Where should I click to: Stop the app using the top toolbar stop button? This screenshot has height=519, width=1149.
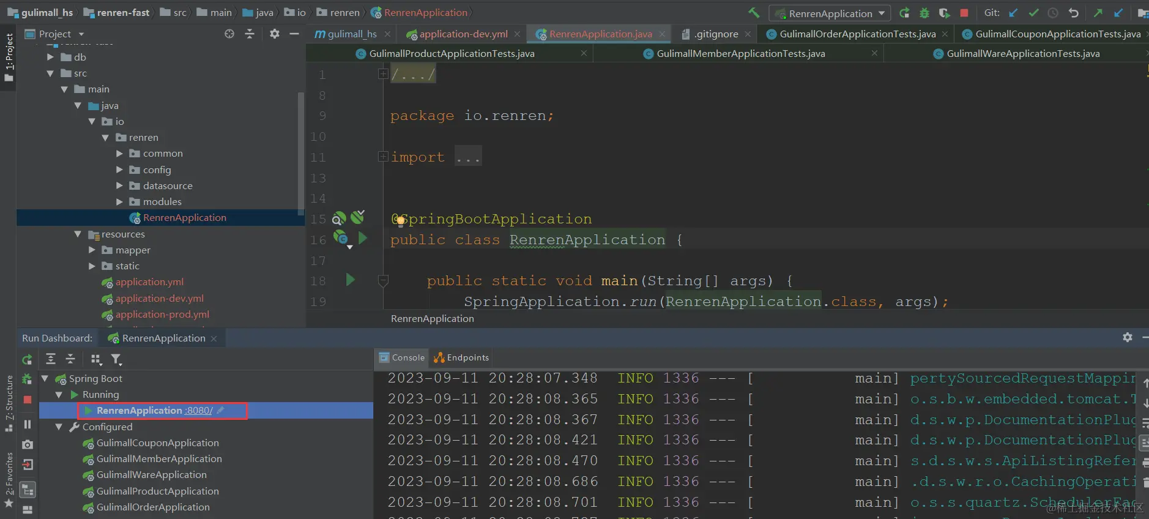coord(964,13)
